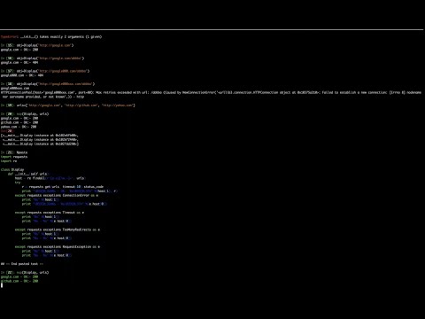Click the '## -- End pasted text --' line

pyautogui.click(x=22, y=264)
